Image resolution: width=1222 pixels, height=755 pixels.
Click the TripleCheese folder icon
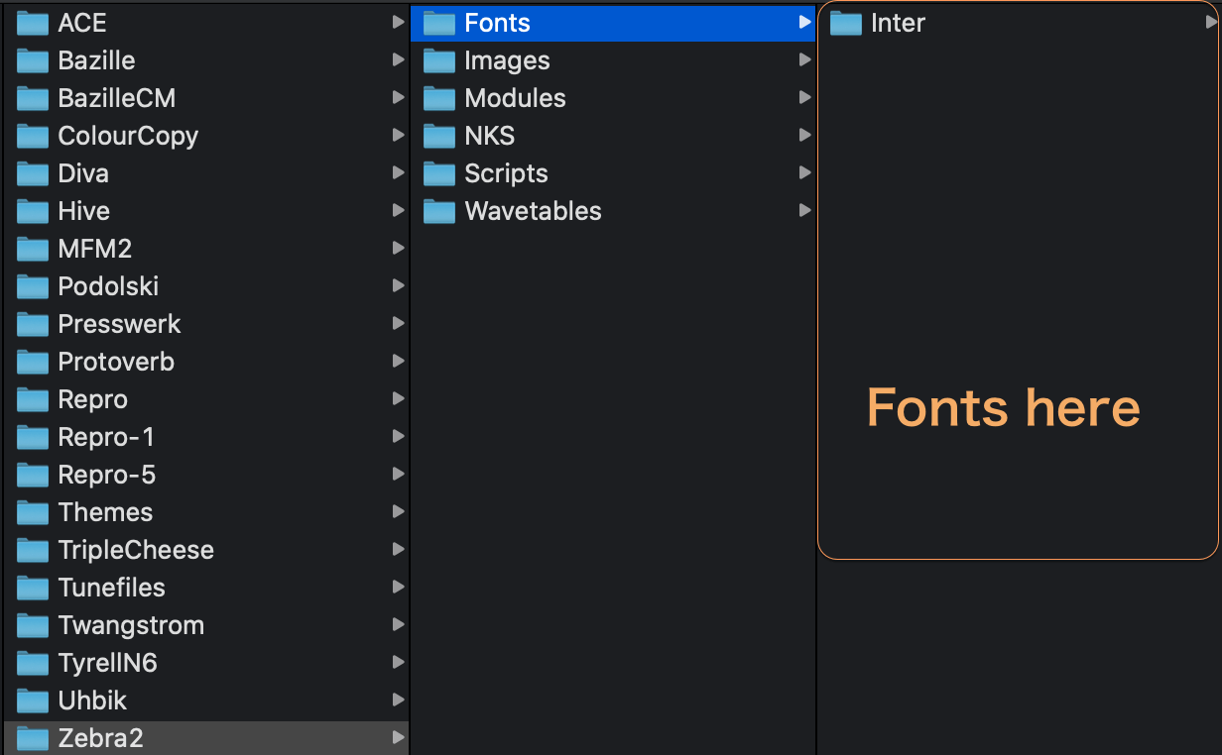[x=33, y=550]
